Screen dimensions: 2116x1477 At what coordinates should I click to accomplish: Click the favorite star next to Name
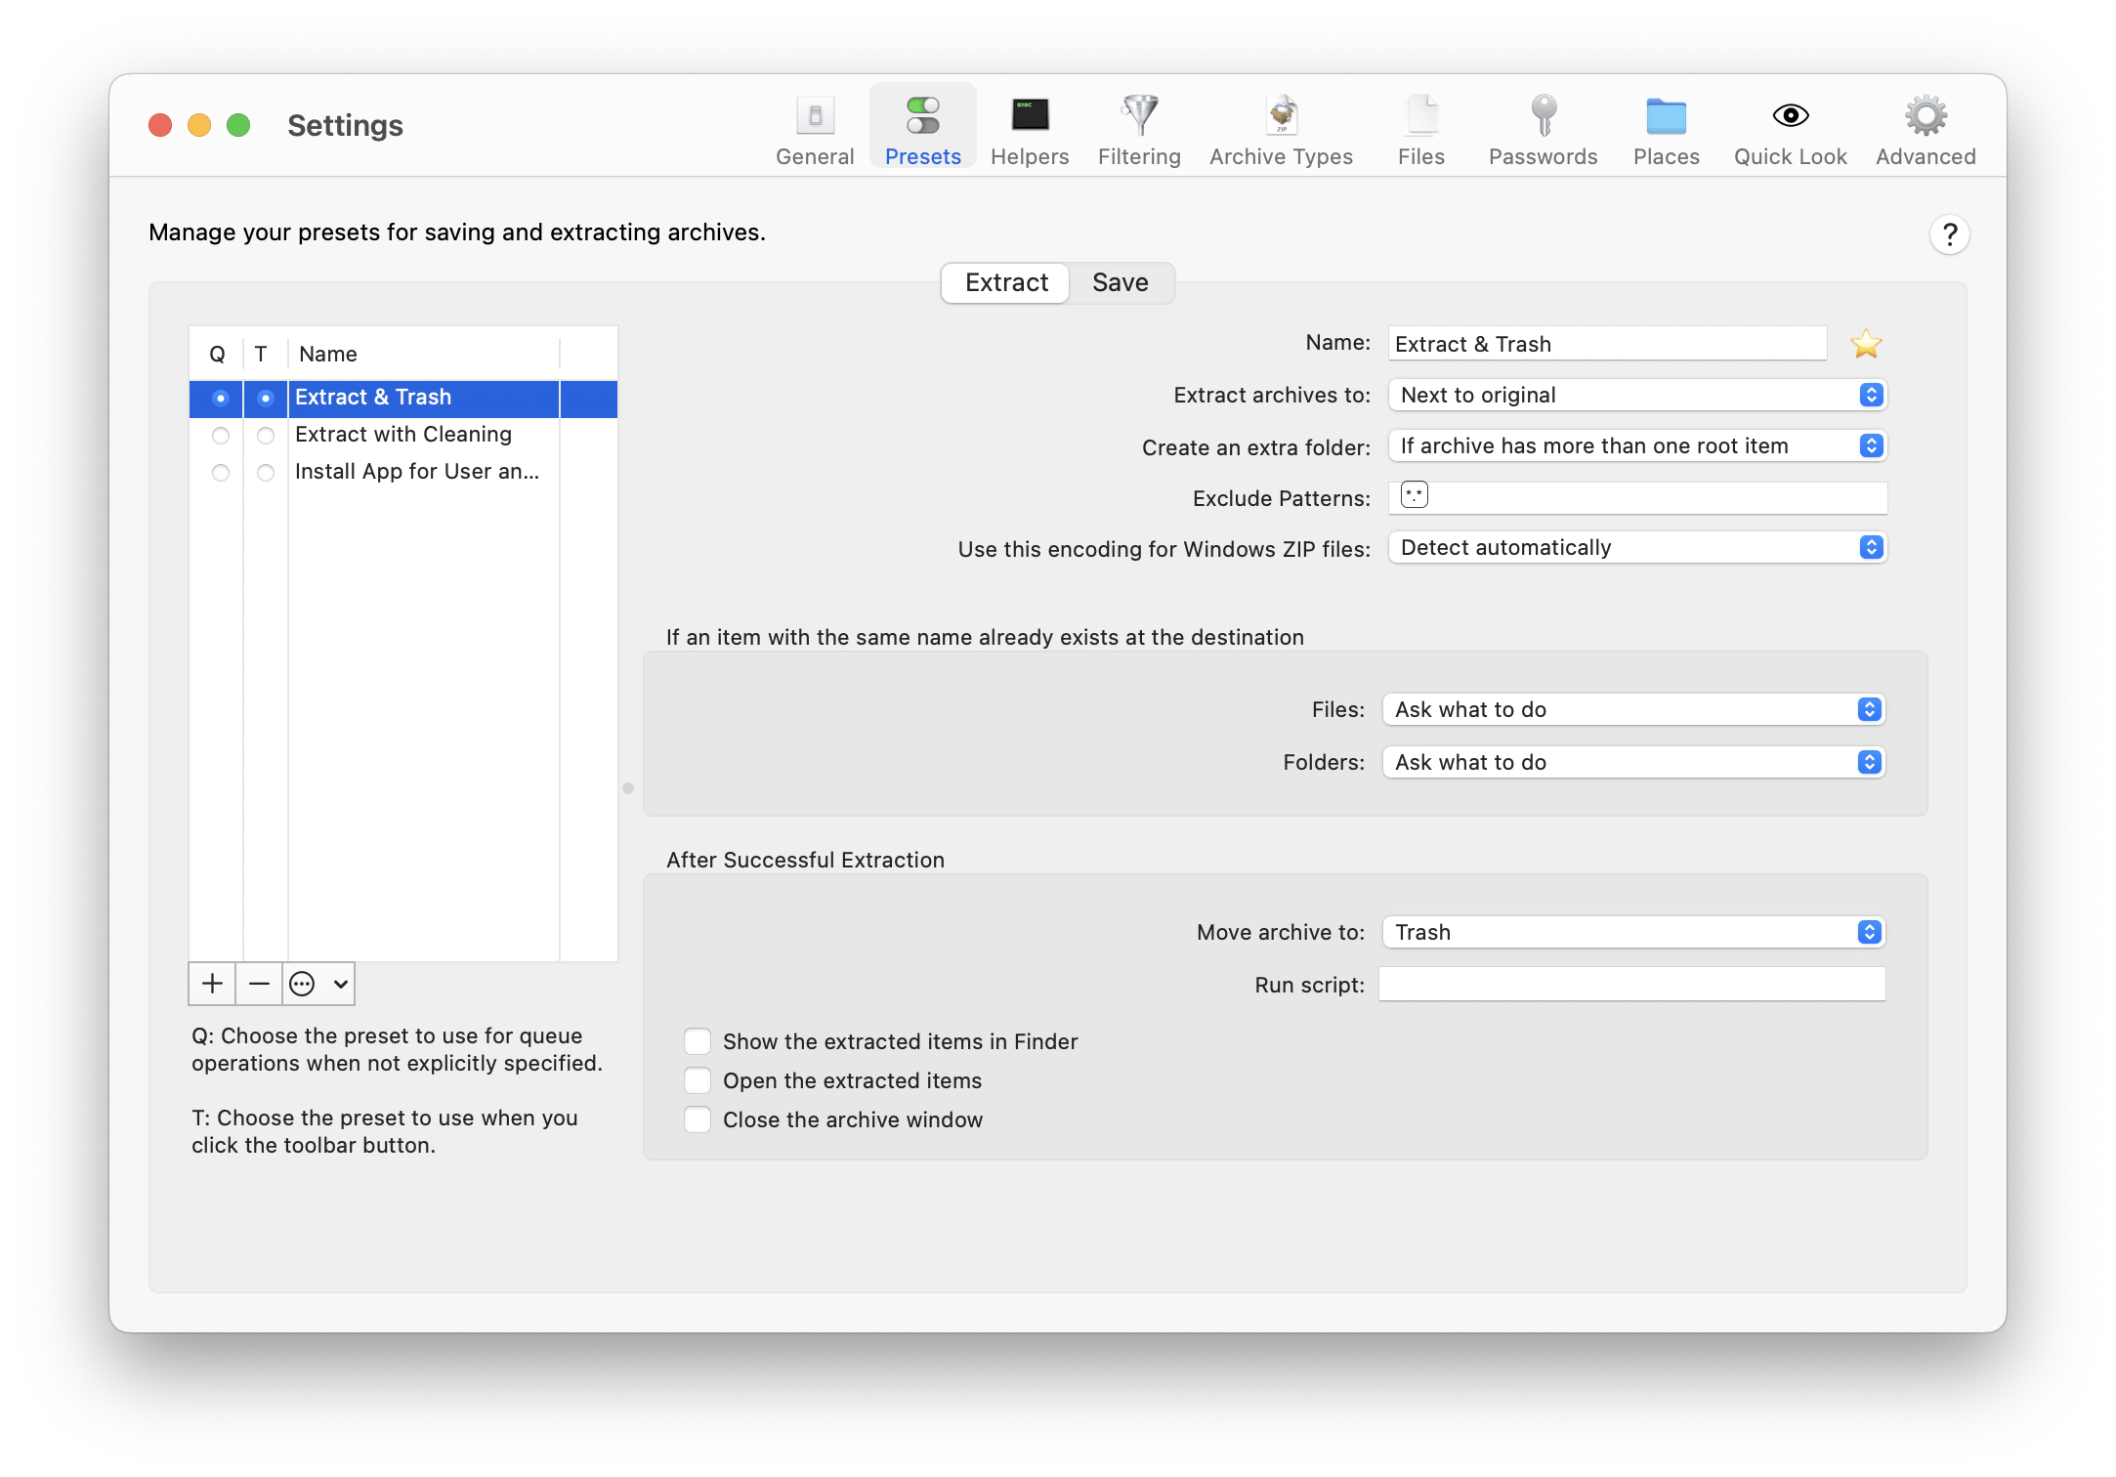(x=1865, y=344)
